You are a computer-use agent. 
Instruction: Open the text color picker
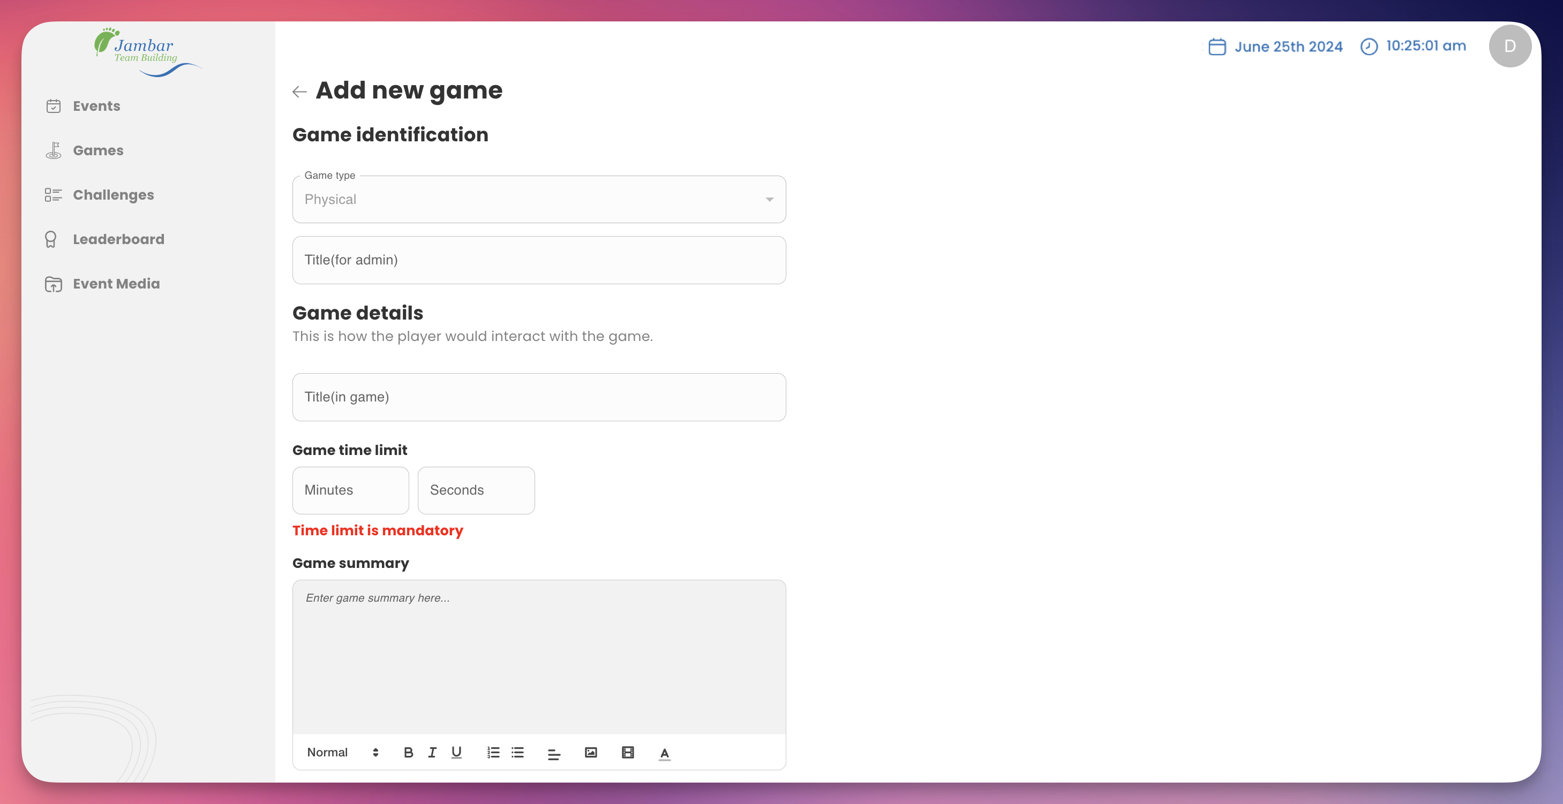(x=664, y=753)
